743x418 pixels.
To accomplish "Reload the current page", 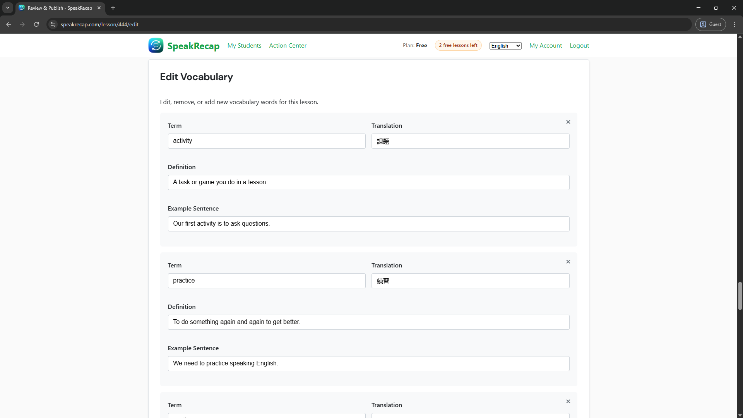I will 36,24.
